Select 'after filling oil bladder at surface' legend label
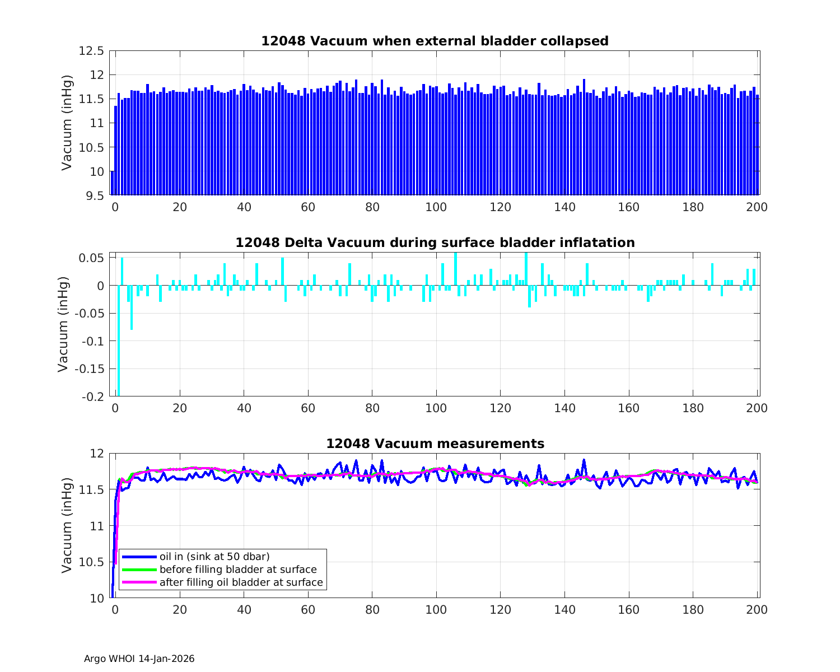Image resolution: width=840 pixels, height=672 pixels. (x=241, y=582)
